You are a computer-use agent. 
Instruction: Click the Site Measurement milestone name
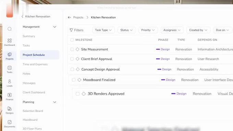pos(95,49)
